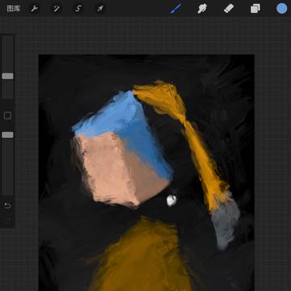Tap the redo arrow below undo
The image size is (291, 291).
pos(8,219)
